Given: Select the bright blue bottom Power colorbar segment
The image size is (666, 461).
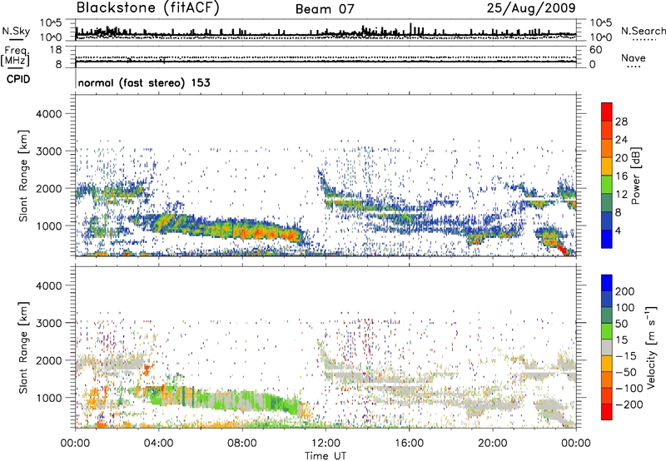Looking at the screenshot, I should click(607, 239).
